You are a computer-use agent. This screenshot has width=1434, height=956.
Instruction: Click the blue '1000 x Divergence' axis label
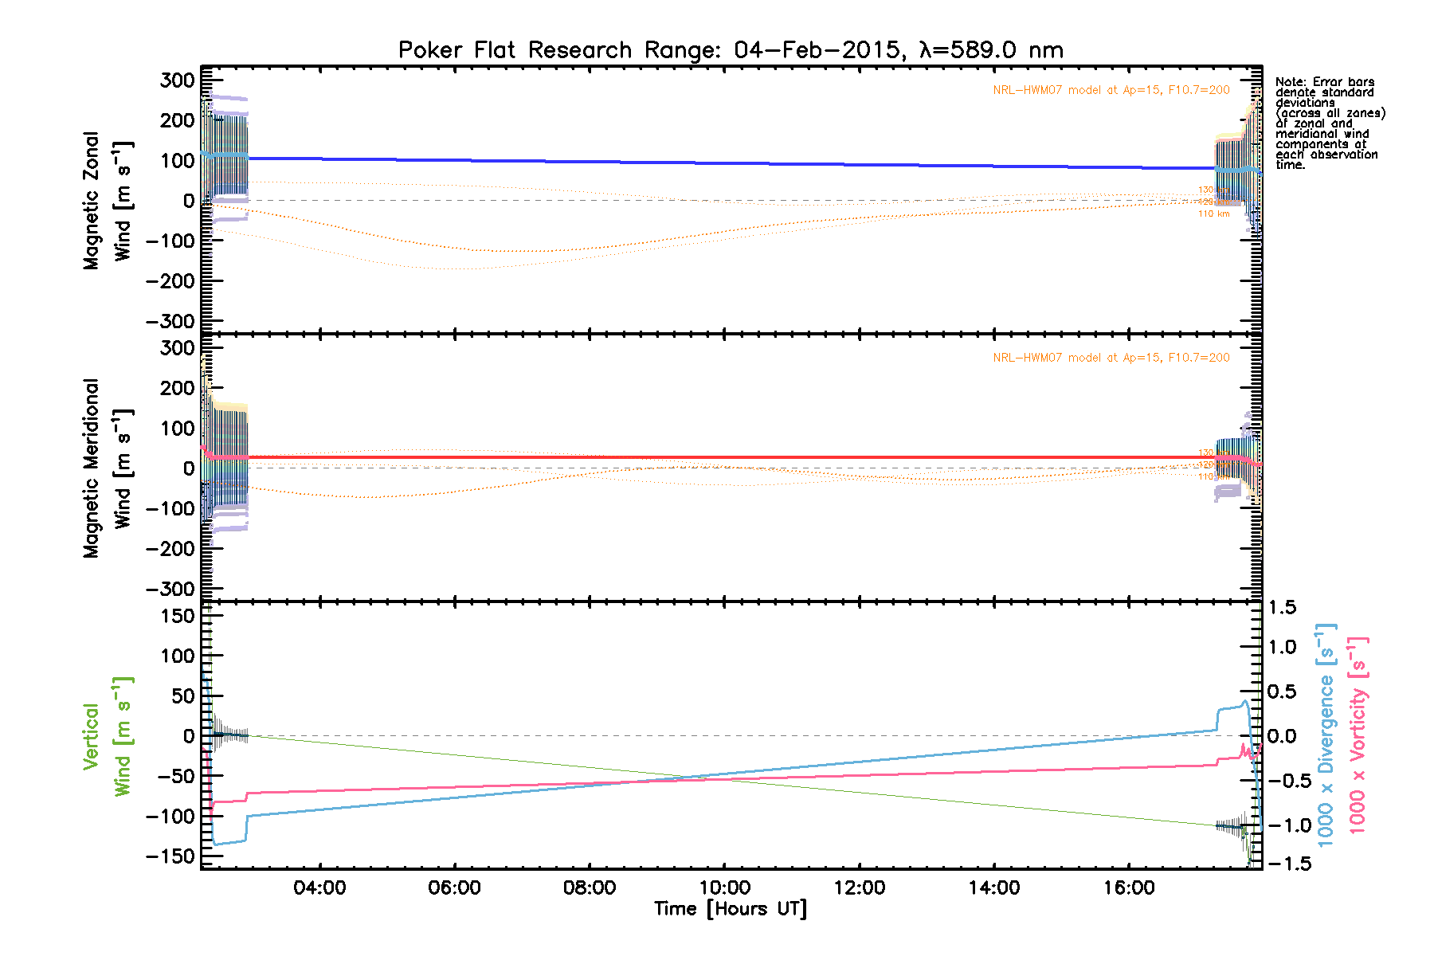[x=1326, y=735]
